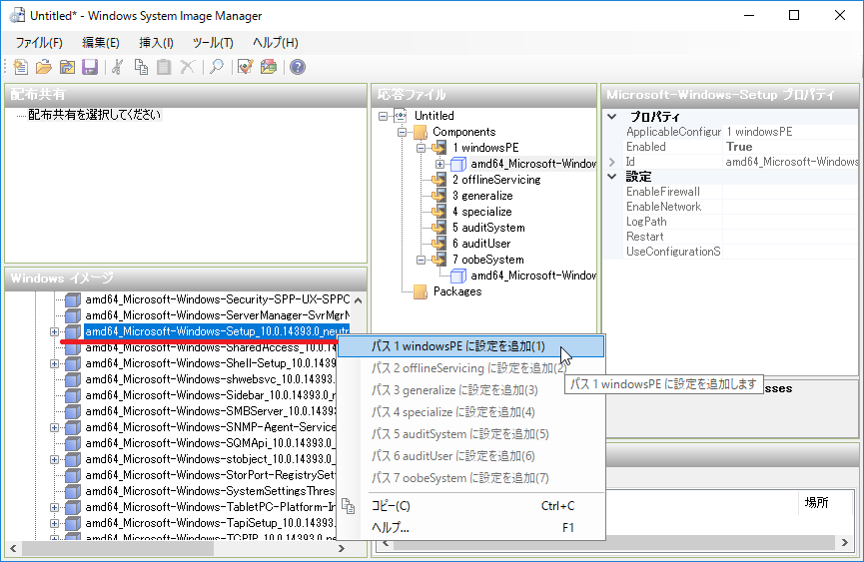Choose パス 1 windowsPE に設定を追加
This screenshot has height=562, width=864.
coord(471,346)
